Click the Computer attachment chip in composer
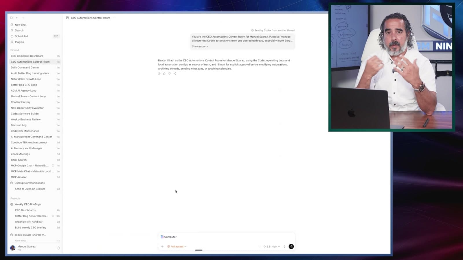 coord(168,237)
